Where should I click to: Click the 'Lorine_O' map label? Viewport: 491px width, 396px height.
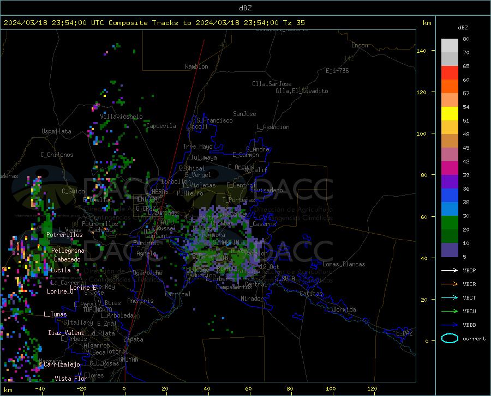60,291
